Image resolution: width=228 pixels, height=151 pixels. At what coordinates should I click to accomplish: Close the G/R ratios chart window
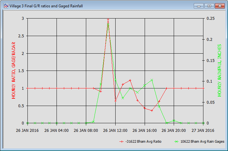[219, 6]
